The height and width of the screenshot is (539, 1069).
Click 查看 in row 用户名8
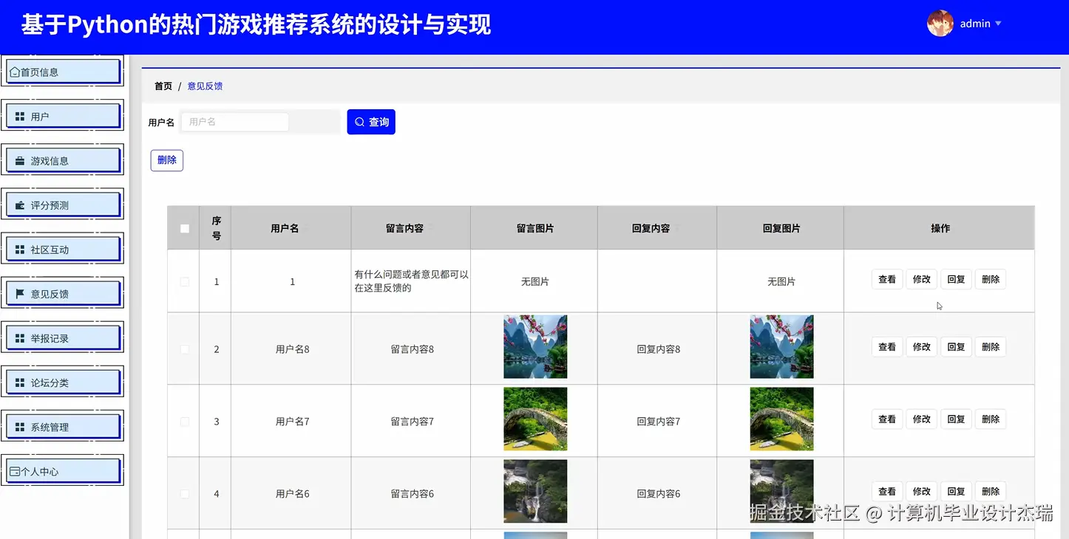pos(887,347)
